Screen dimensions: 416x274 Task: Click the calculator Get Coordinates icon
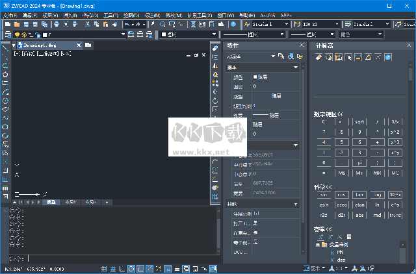point(348,57)
